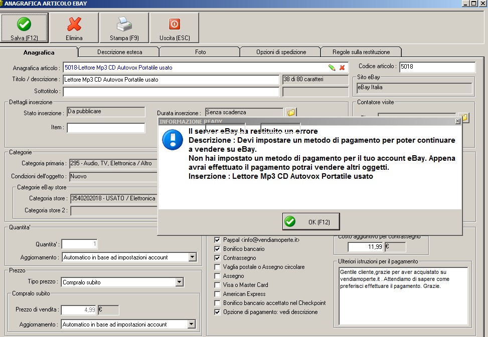Click the Condizioni dell'oggetto field

click(x=113, y=176)
